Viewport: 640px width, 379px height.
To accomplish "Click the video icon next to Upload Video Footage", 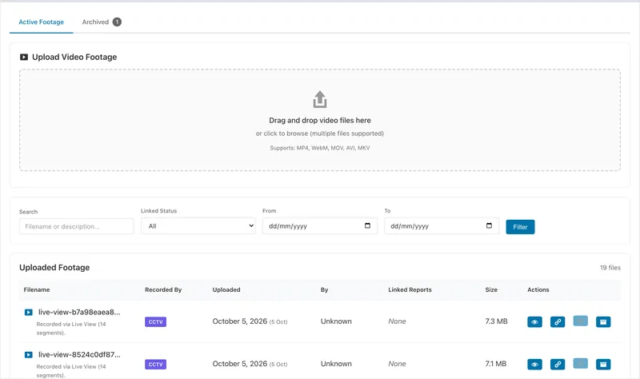I will (24, 57).
